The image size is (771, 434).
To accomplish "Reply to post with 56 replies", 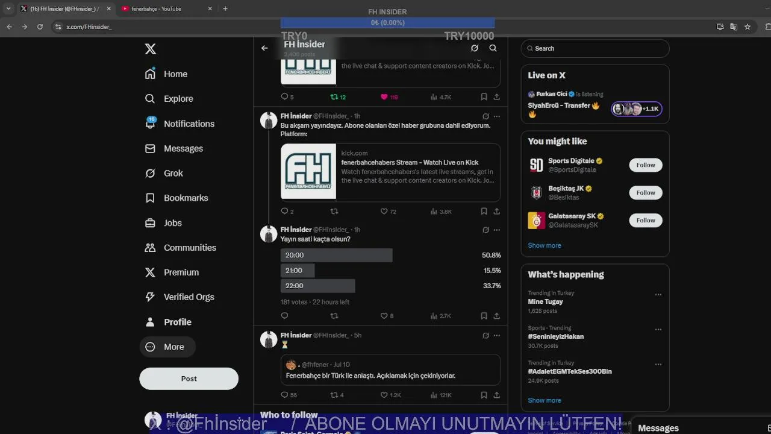I will [x=289, y=395].
